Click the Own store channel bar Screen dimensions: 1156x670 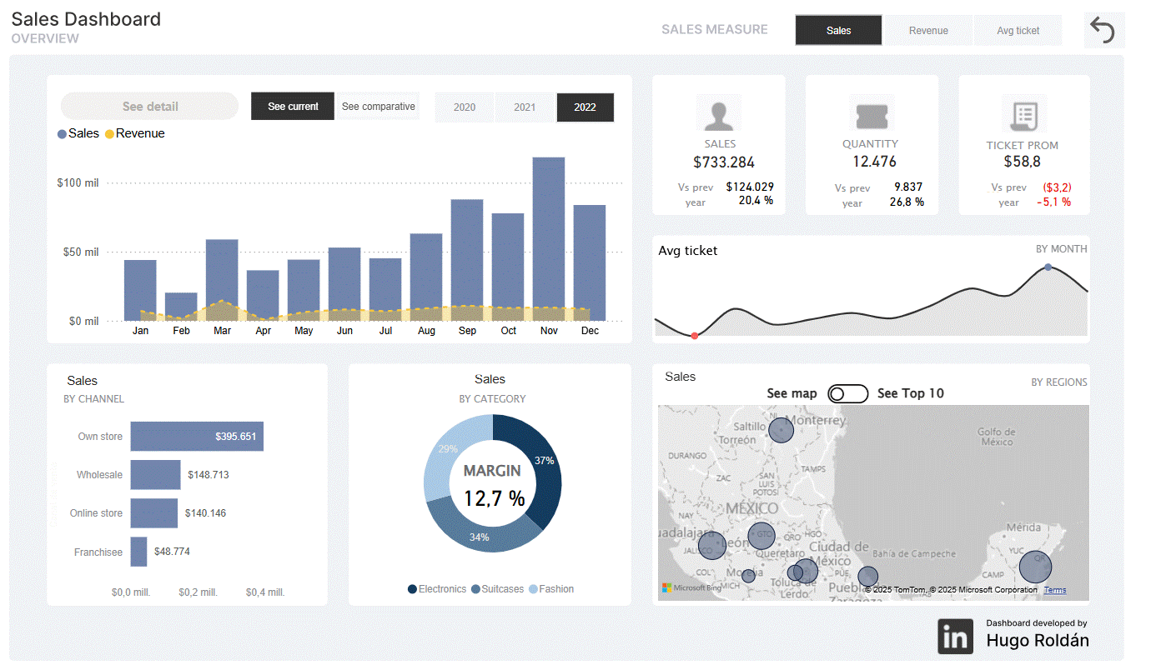tap(197, 436)
